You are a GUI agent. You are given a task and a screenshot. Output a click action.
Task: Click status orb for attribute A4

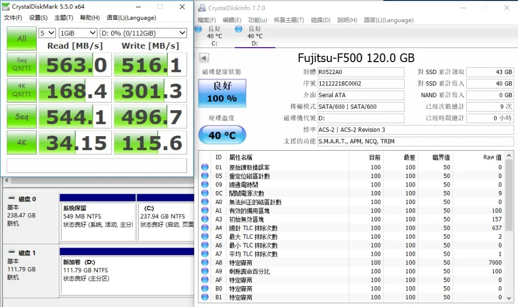point(205,228)
